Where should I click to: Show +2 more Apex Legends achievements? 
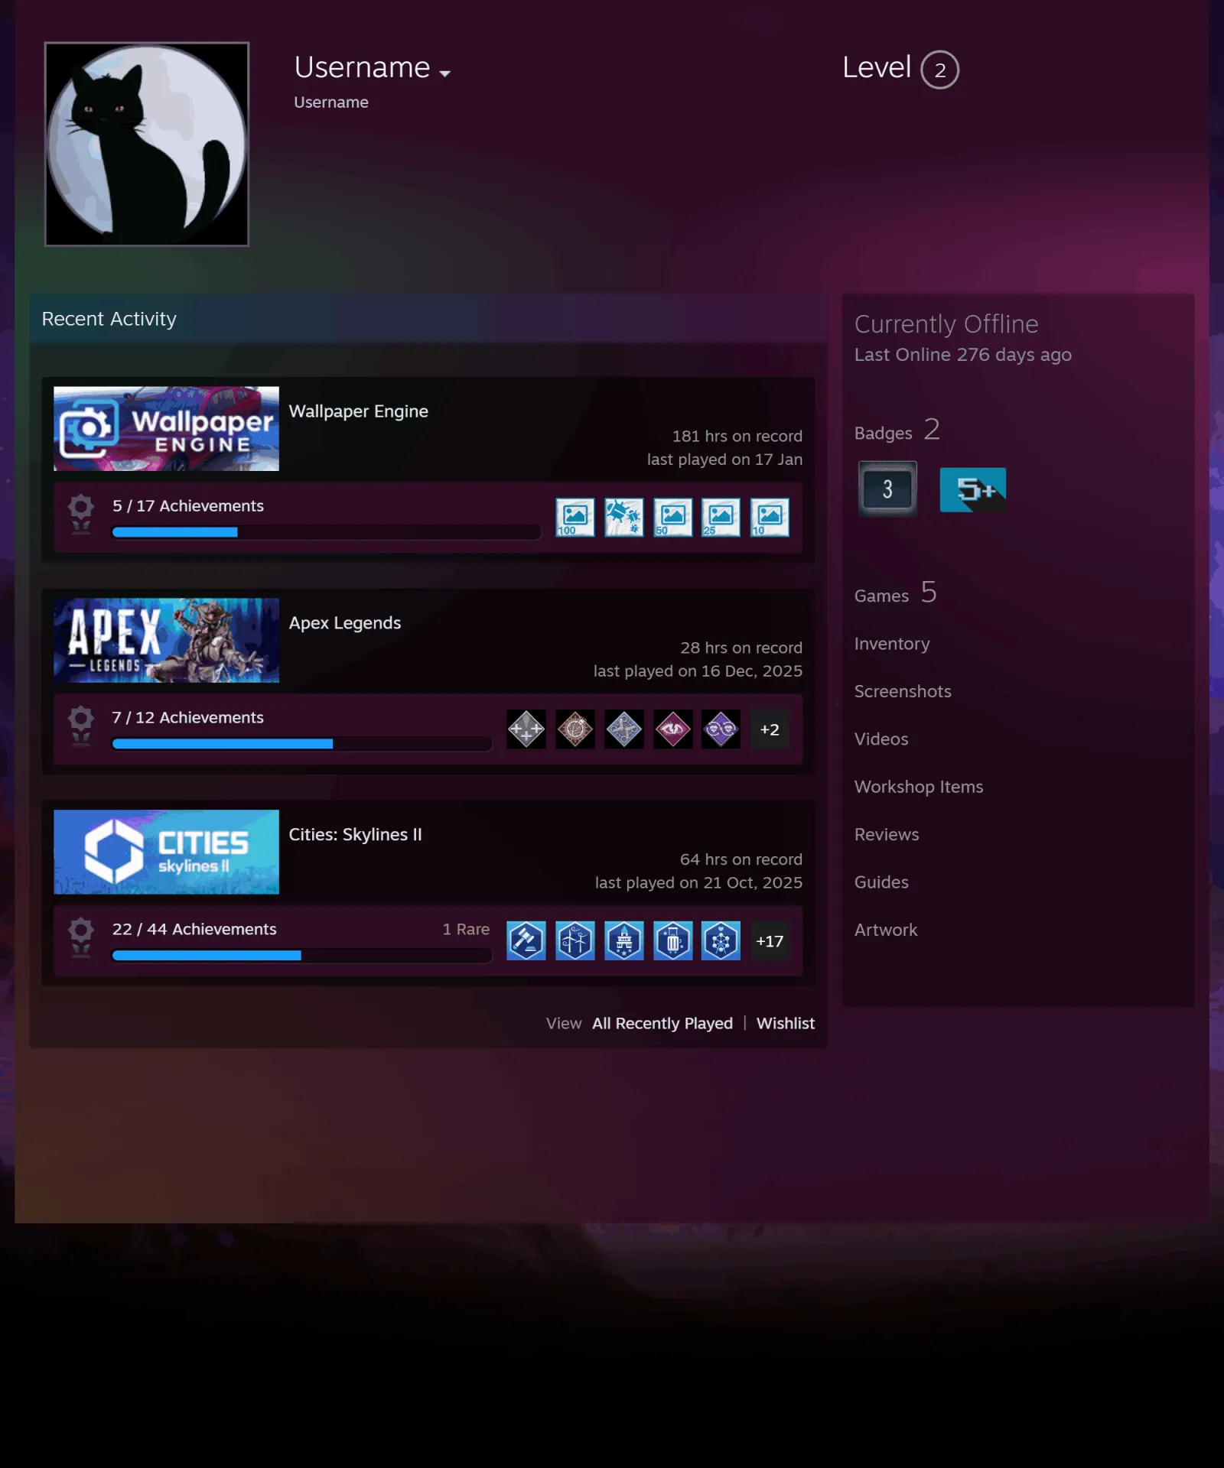pyautogui.click(x=770, y=729)
